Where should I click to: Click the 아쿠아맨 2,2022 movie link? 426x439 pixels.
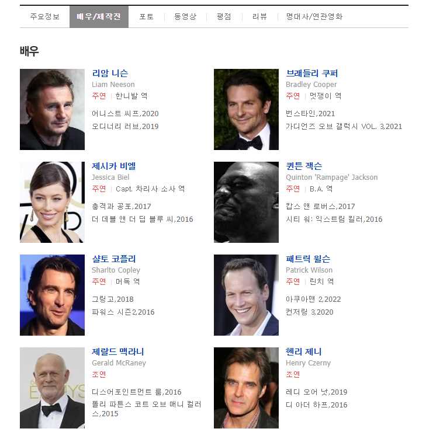313,299
